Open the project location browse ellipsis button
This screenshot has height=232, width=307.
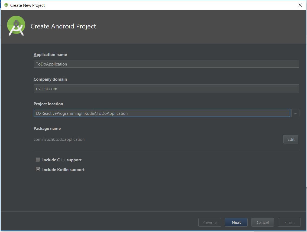tap(295, 113)
